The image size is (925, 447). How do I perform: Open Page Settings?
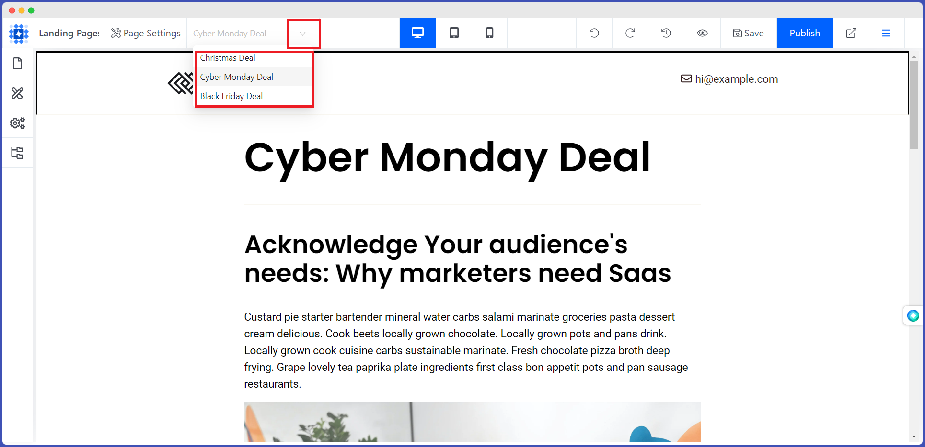coord(146,33)
